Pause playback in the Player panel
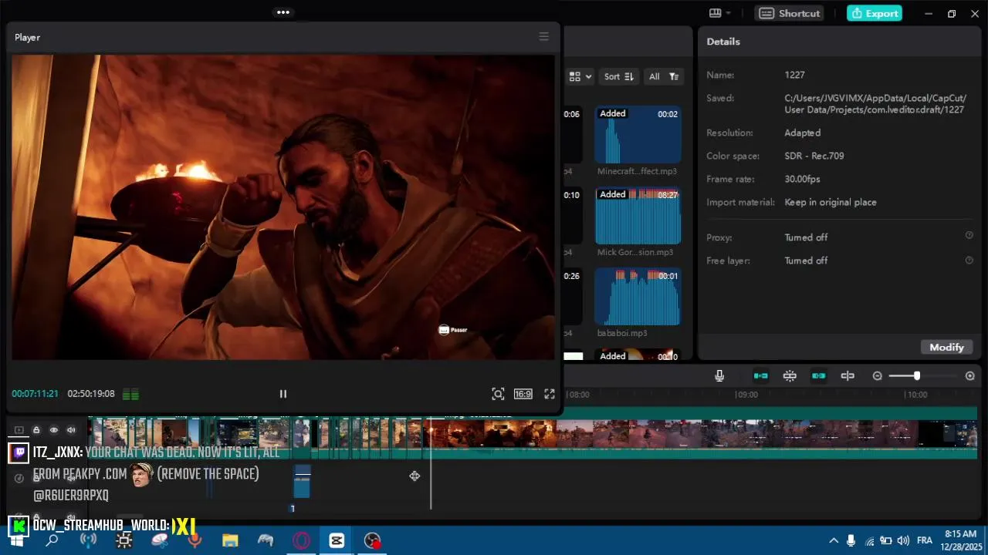 coord(283,394)
